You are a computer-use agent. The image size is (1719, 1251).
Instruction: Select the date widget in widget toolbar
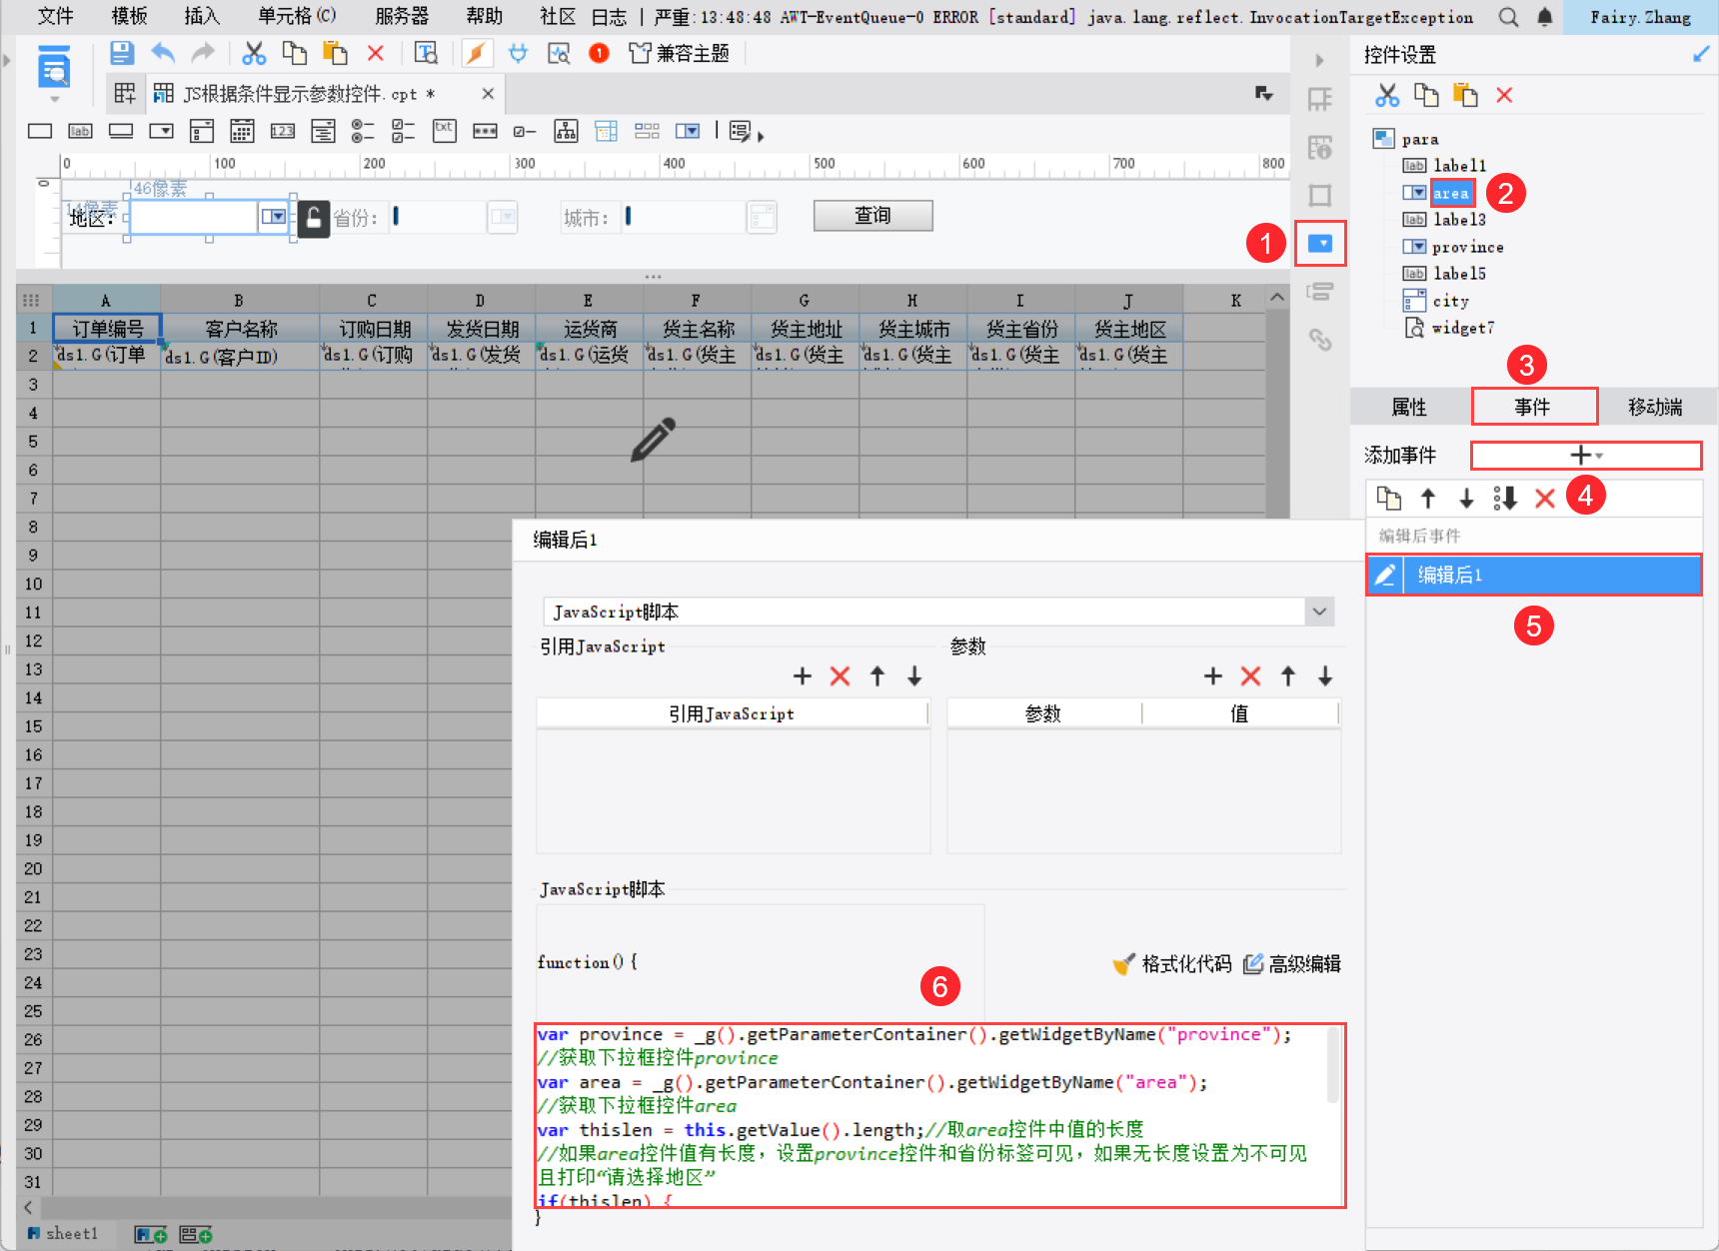(242, 131)
